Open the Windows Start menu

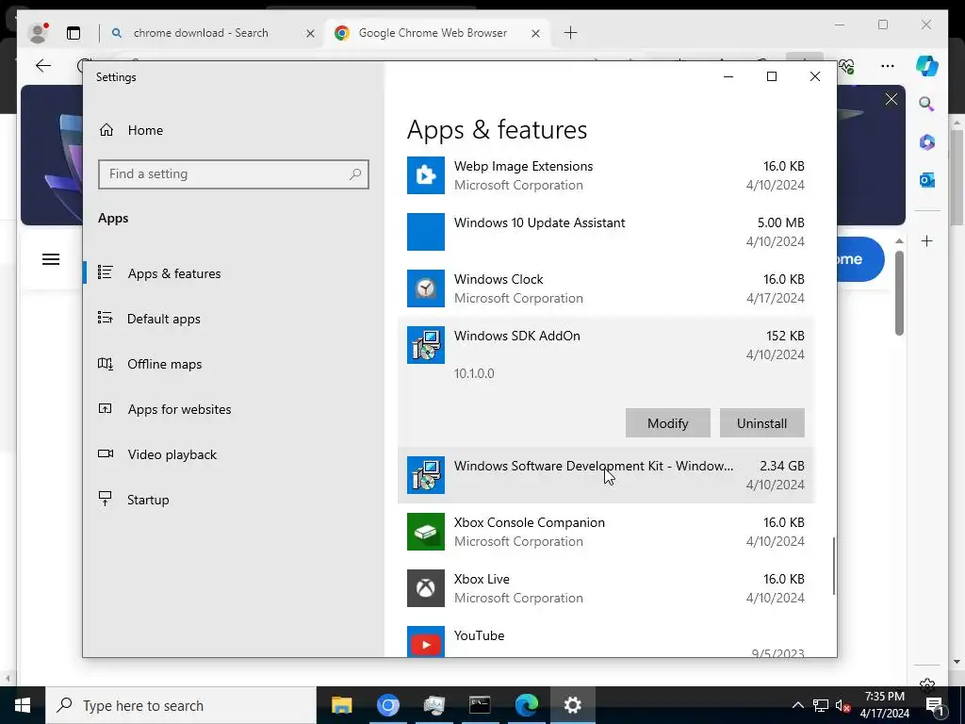[23, 705]
